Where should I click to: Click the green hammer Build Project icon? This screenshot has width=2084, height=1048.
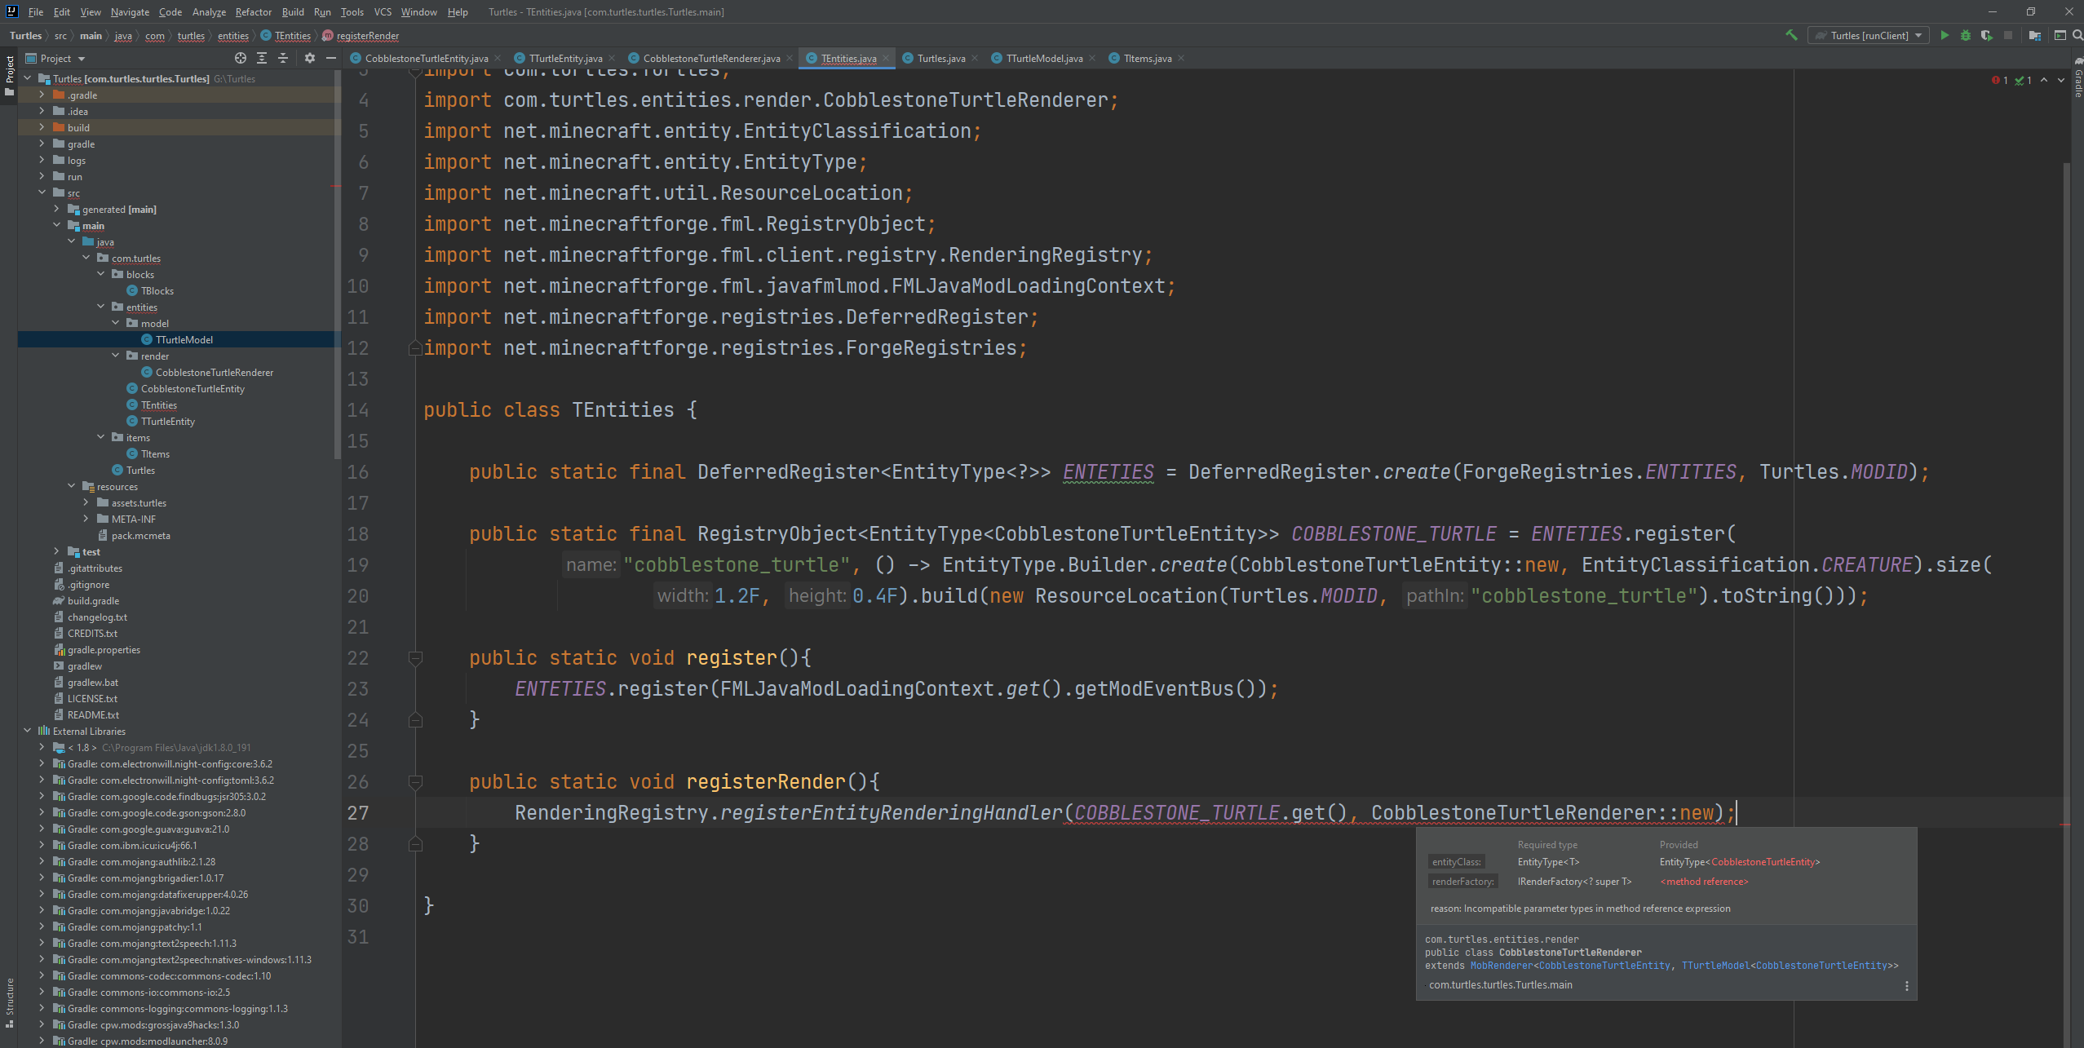1791,35
